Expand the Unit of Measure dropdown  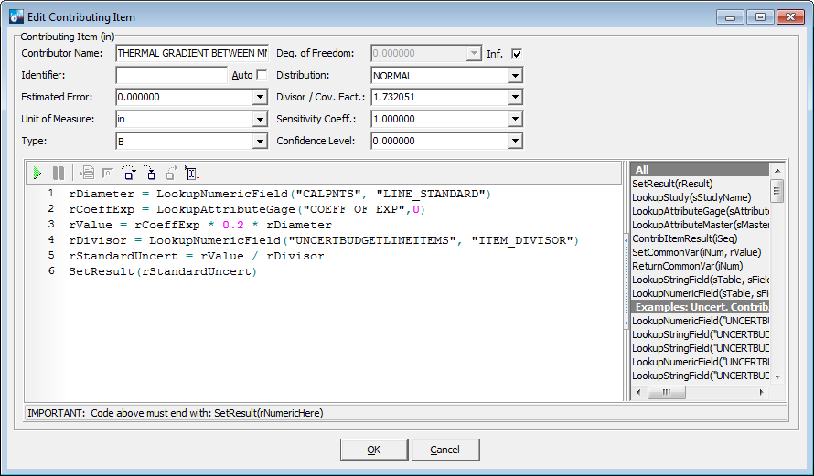point(259,119)
